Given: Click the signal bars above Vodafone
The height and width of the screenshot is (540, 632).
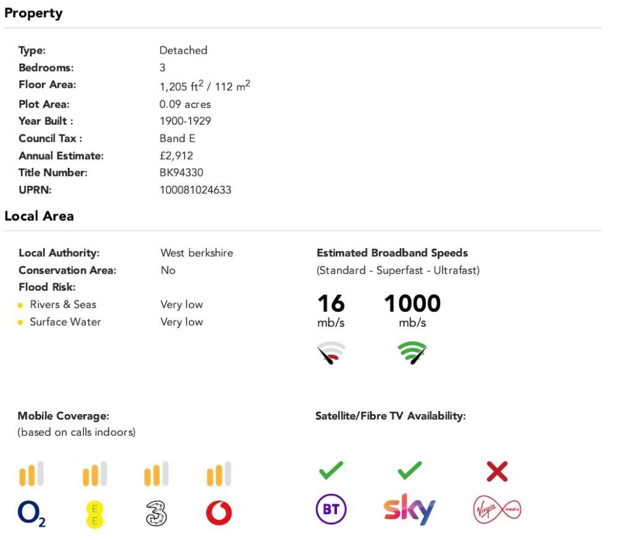Looking at the screenshot, I should click(218, 474).
